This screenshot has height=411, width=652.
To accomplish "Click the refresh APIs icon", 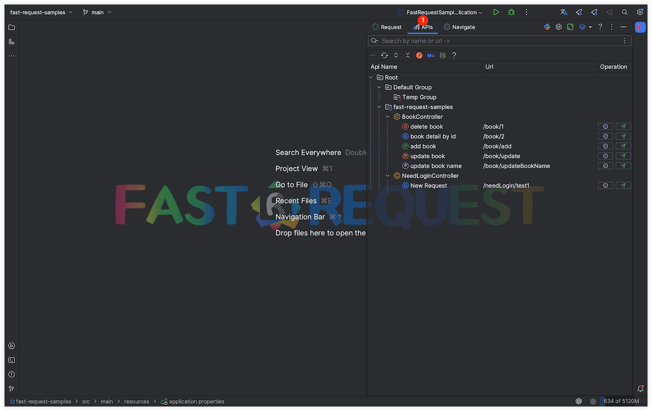I will (384, 55).
